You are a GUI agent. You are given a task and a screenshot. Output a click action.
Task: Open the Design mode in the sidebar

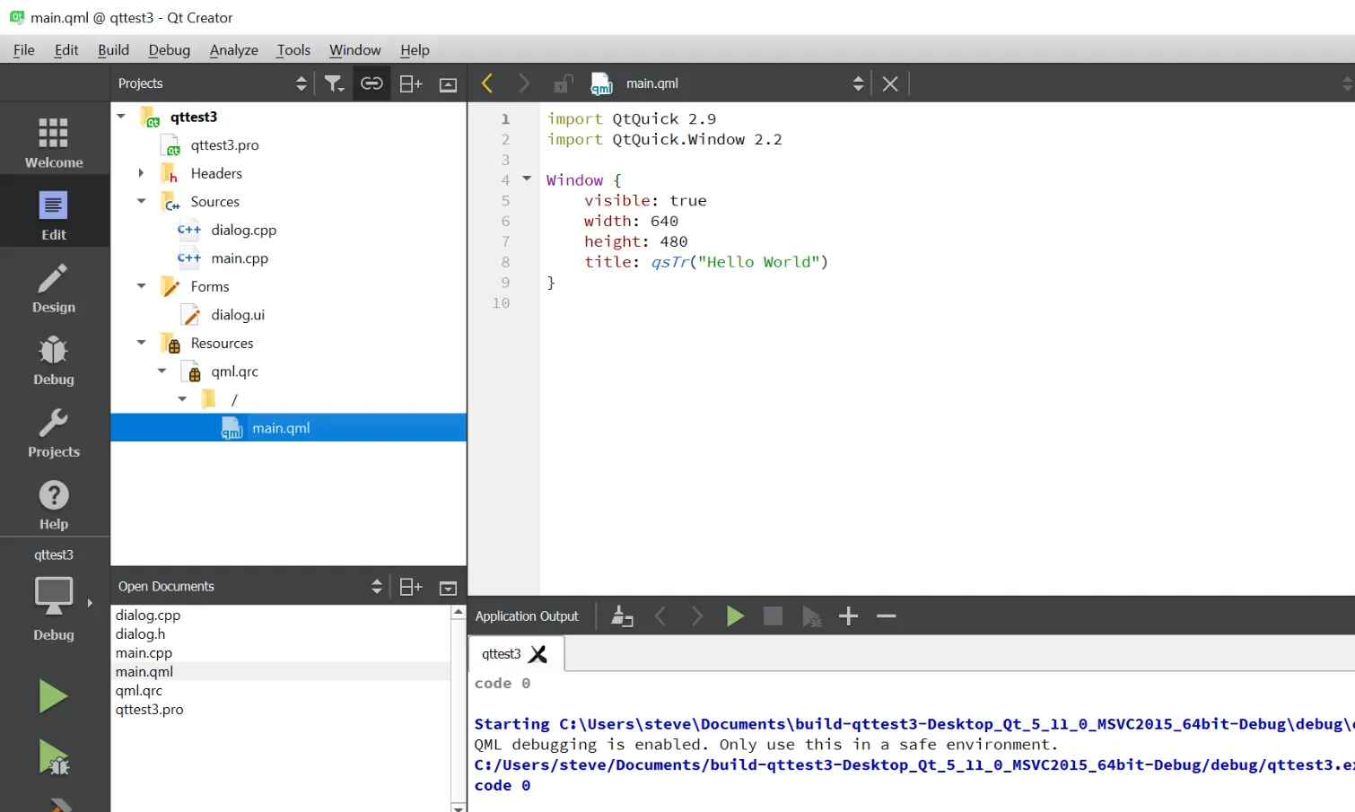pos(53,287)
